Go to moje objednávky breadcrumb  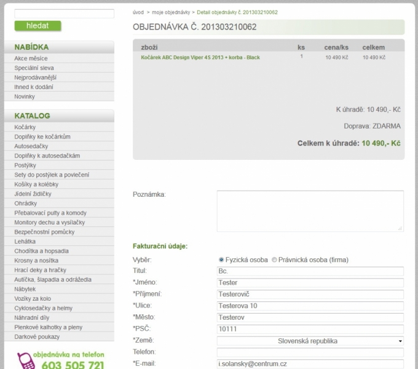[x=171, y=12]
